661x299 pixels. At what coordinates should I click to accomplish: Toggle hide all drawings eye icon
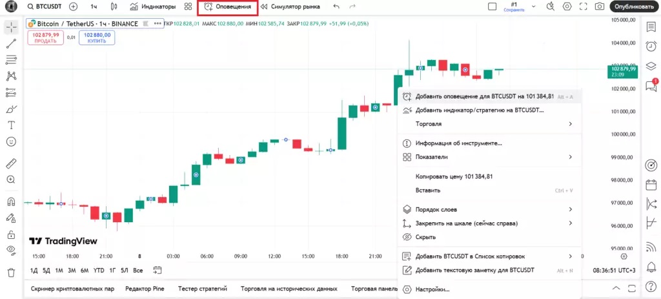coord(12,251)
